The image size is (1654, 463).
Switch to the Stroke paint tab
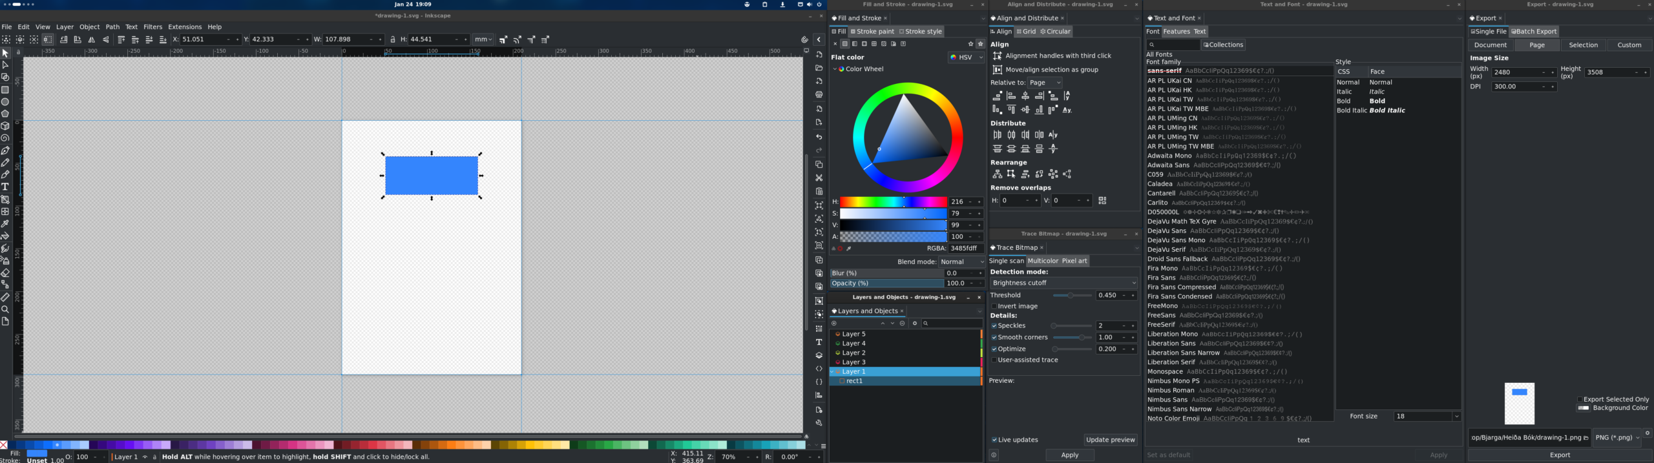872,31
